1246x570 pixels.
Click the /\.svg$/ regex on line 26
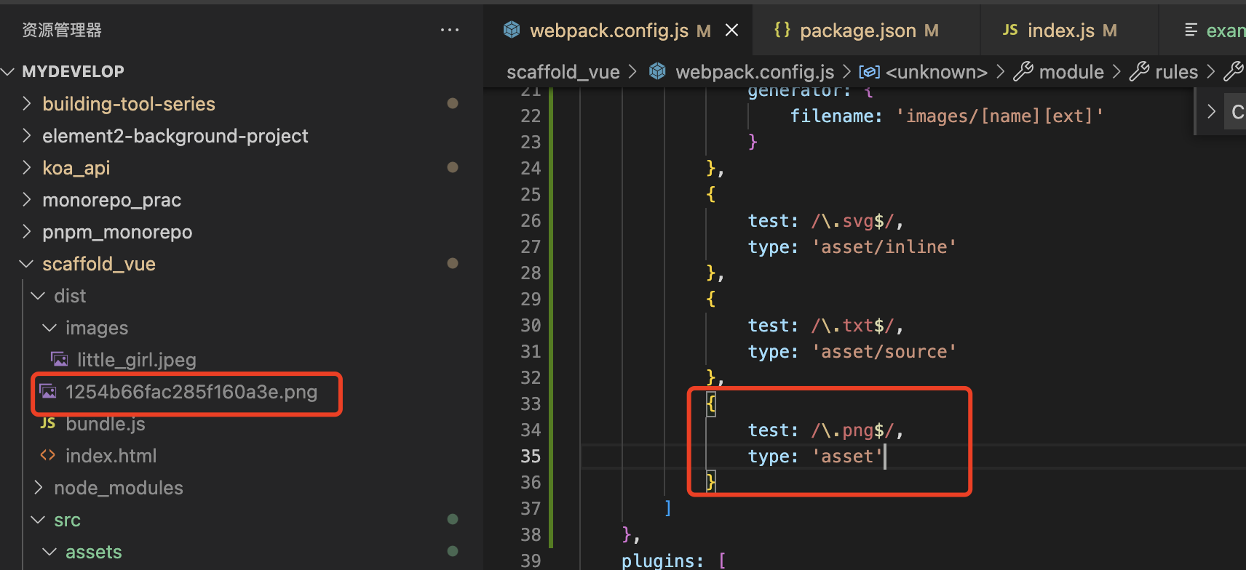(853, 220)
